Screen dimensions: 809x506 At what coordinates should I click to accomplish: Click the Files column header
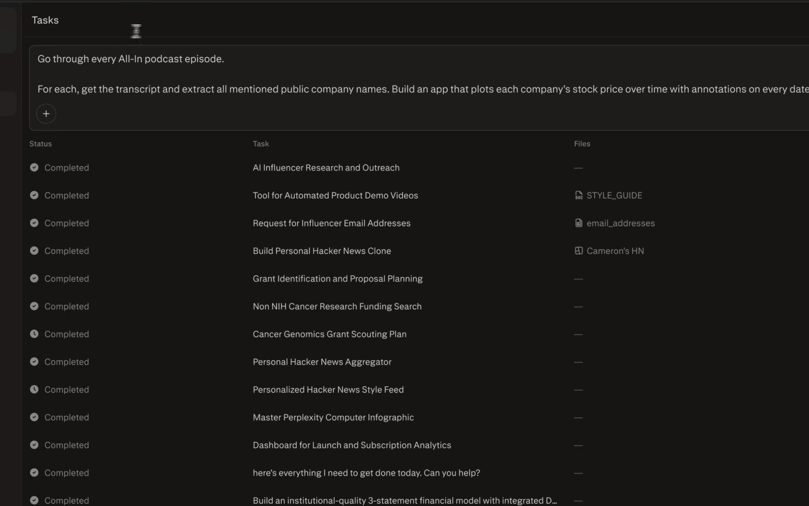click(582, 144)
